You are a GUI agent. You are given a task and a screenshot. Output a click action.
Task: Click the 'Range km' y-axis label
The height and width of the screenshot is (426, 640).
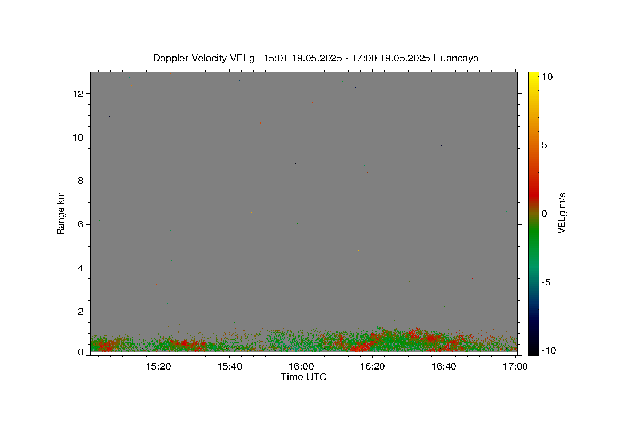click(x=61, y=213)
